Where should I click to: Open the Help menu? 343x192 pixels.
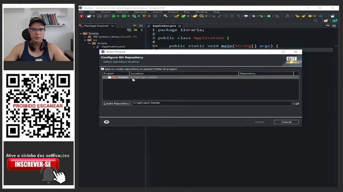pyautogui.click(x=217, y=12)
